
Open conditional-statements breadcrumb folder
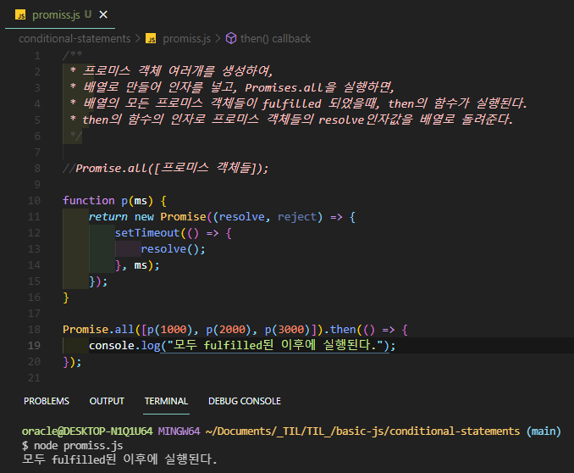point(75,38)
